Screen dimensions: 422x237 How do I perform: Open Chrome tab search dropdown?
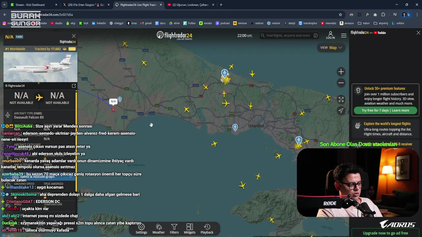click(x=5, y=5)
